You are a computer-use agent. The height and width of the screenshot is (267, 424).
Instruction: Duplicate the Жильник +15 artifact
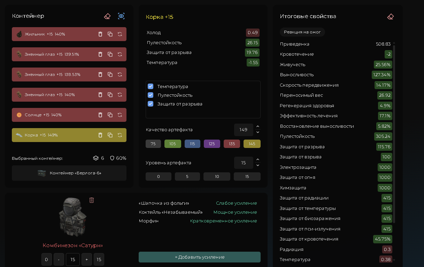tap(110, 34)
